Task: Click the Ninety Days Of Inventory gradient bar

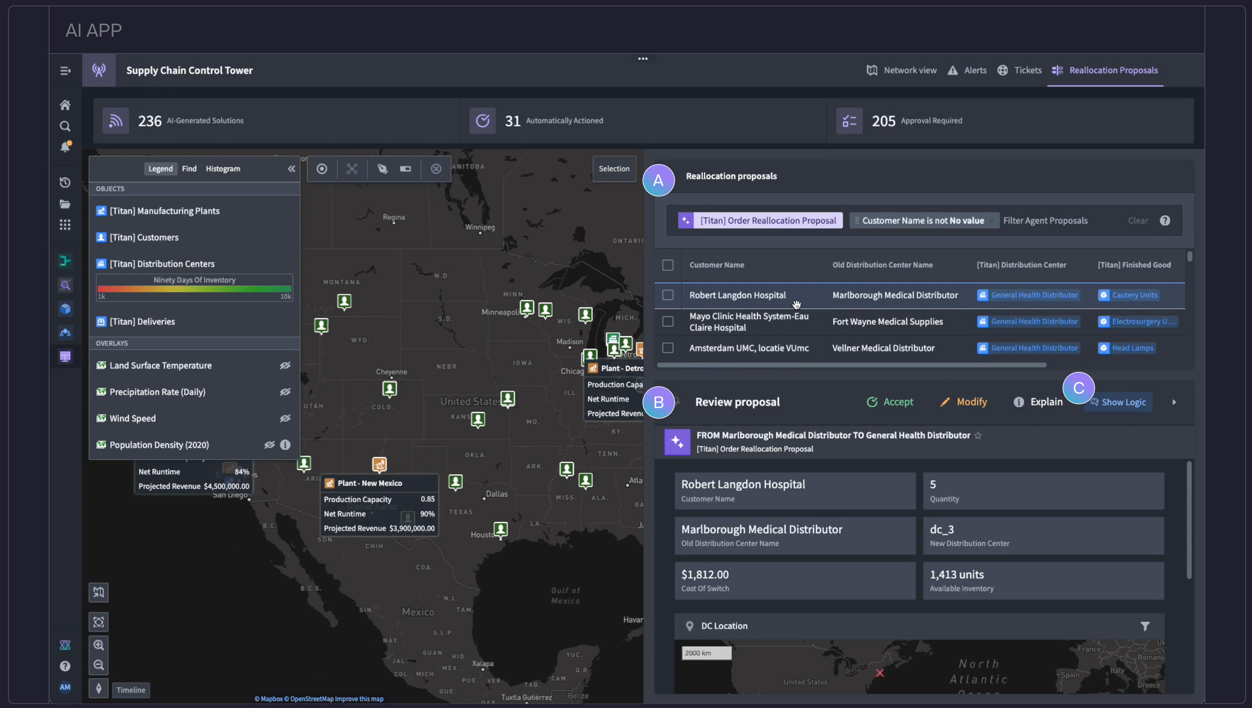Action: (194, 289)
